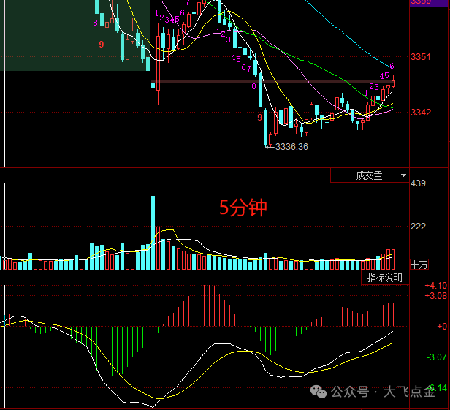Click the 222 volume axis value

tap(419, 227)
